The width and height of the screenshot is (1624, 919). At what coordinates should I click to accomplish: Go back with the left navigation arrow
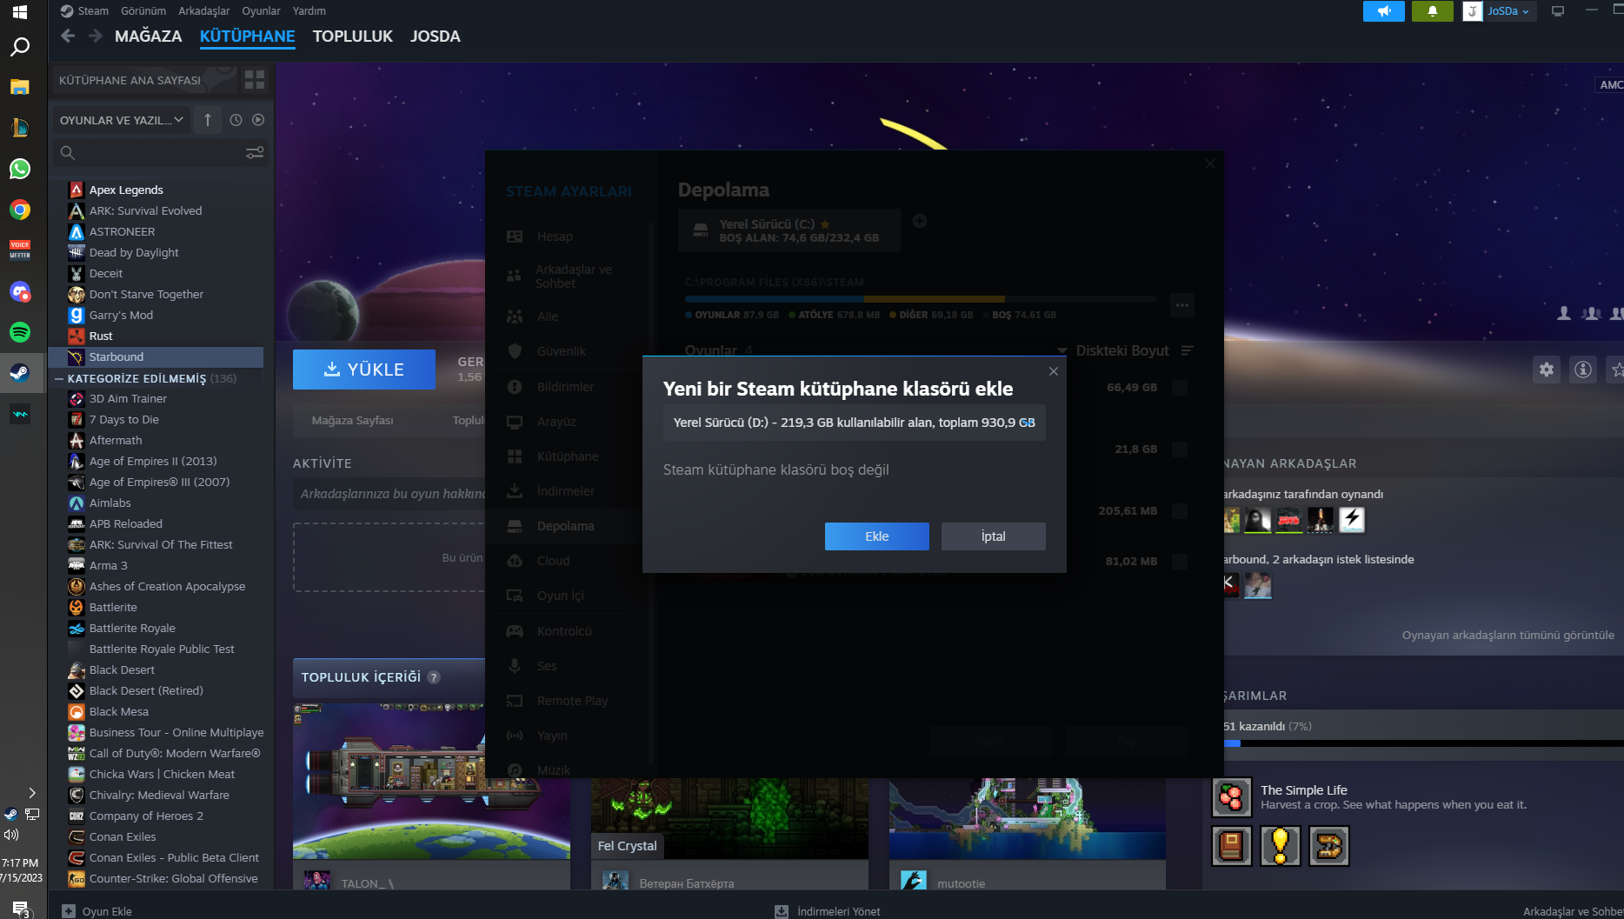pyautogui.click(x=68, y=36)
